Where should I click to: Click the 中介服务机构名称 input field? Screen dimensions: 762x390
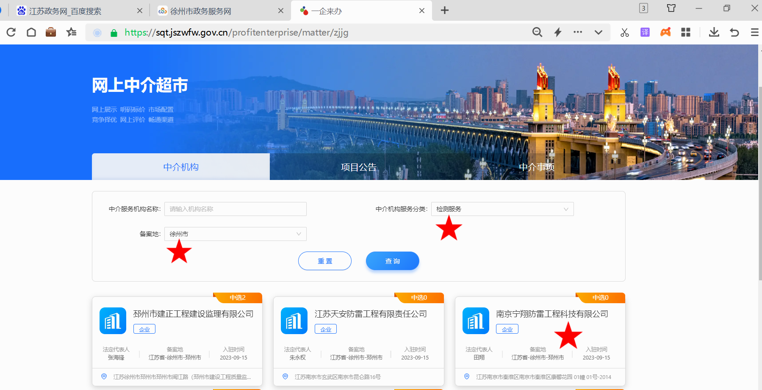tap(235, 209)
